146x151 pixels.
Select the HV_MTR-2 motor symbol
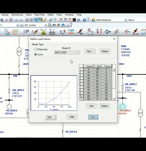(123, 106)
